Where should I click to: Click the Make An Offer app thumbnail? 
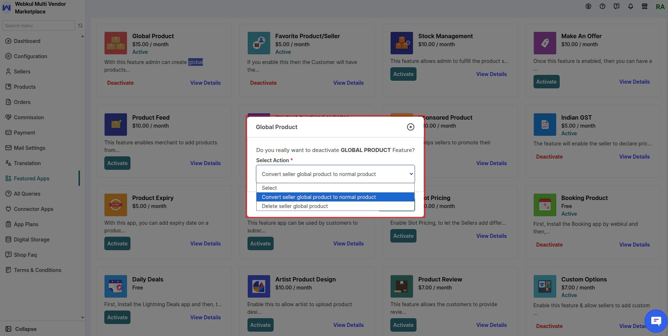tap(545, 43)
